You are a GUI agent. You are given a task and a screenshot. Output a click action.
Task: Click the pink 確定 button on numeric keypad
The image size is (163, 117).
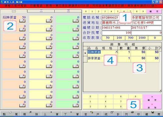(152, 98)
